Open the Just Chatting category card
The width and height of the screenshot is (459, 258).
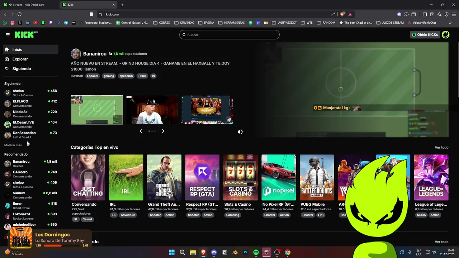point(88,177)
